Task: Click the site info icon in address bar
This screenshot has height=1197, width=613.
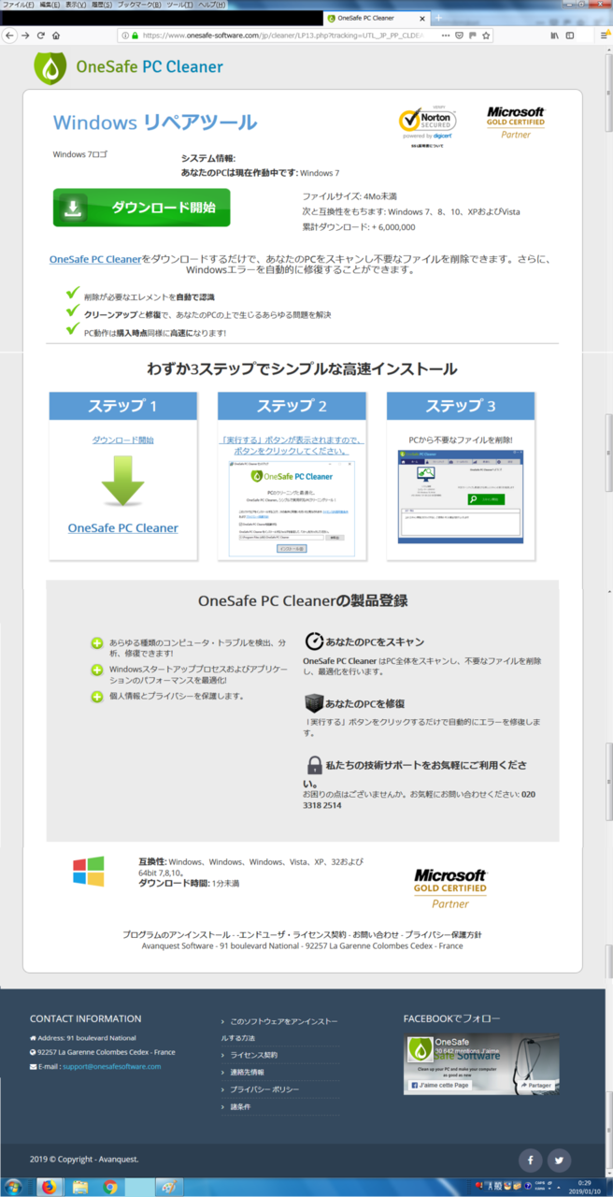Action: click(x=124, y=36)
